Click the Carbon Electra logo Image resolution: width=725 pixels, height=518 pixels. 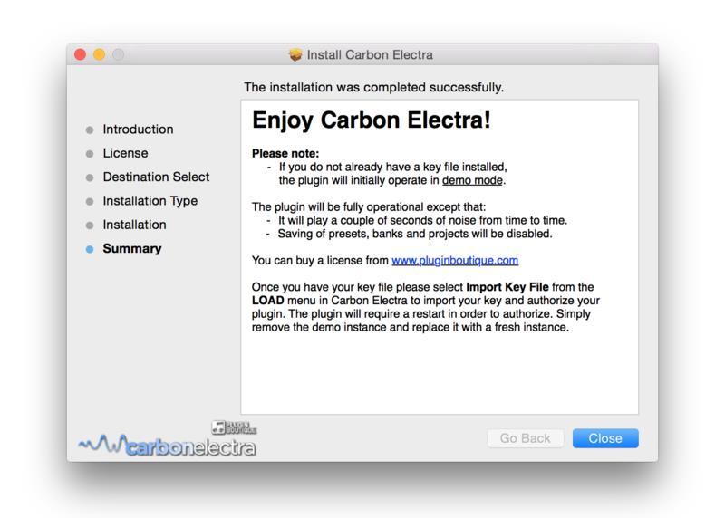point(167,446)
